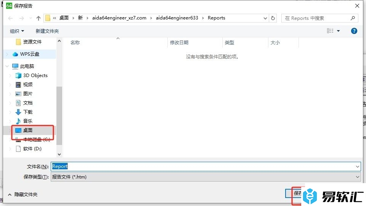Expand the 此电脑 tree node
The width and height of the screenshot is (366, 206).
(7, 66)
